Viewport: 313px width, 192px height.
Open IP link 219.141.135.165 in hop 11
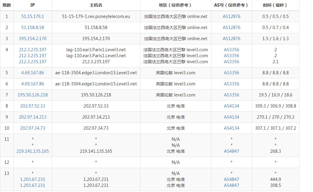click(33, 151)
